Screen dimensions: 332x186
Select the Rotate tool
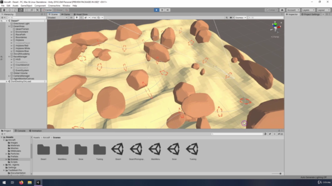point(15,10)
